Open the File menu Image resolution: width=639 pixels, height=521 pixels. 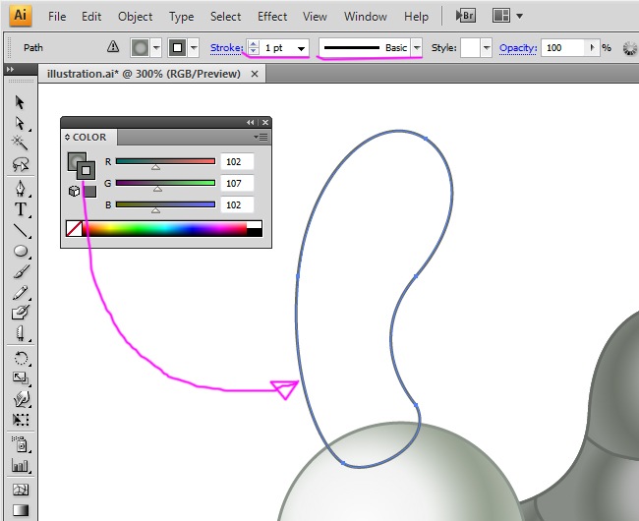click(x=57, y=17)
